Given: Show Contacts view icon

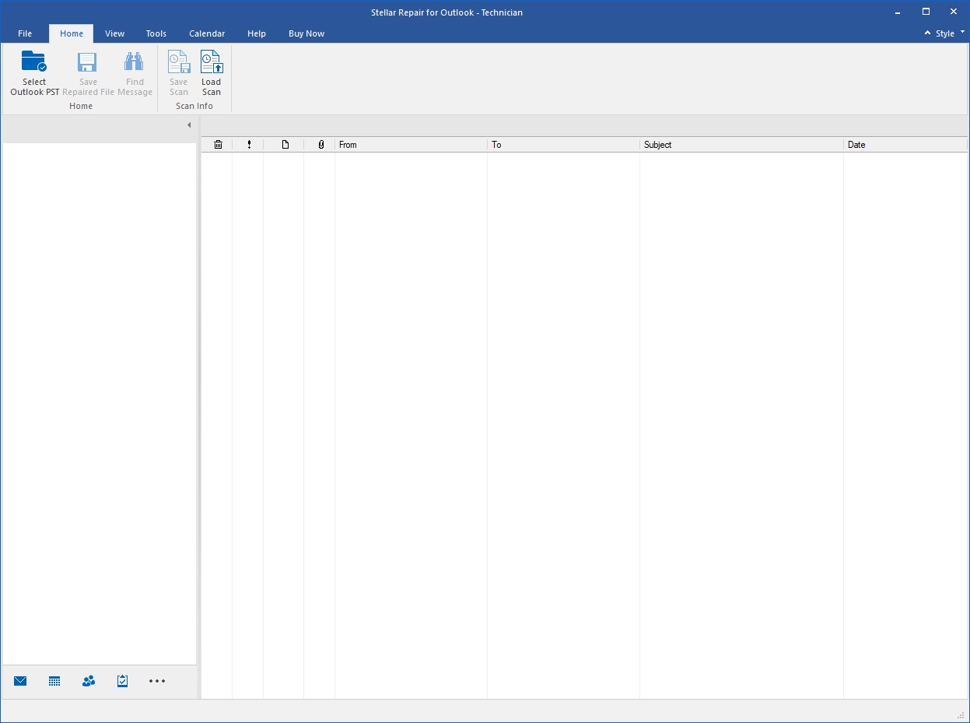Looking at the screenshot, I should [x=89, y=681].
